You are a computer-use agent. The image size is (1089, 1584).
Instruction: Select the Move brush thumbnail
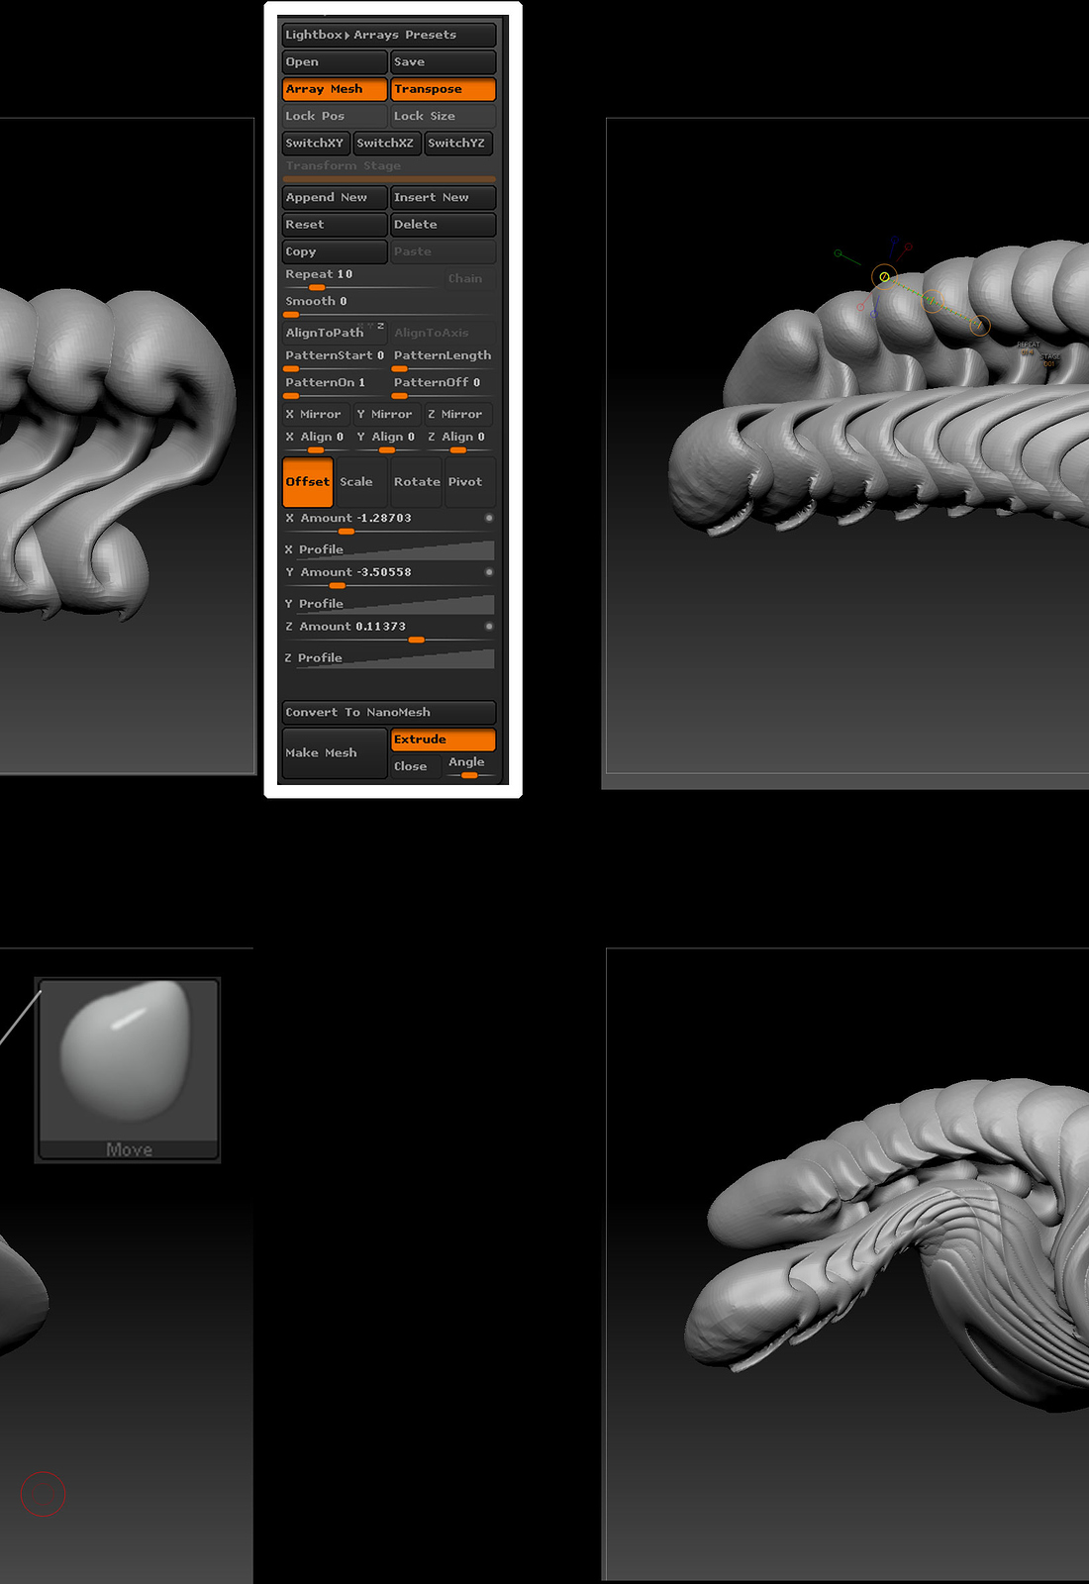click(x=128, y=1070)
